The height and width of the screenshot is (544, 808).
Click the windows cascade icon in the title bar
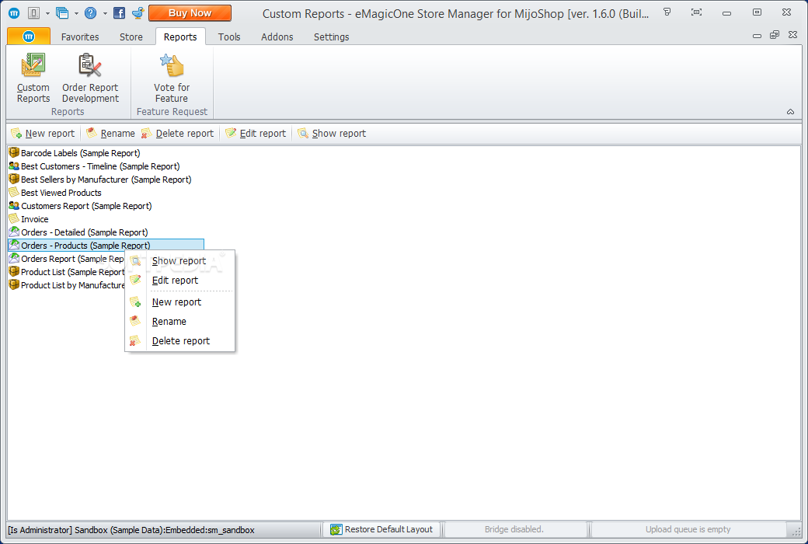coord(62,13)
